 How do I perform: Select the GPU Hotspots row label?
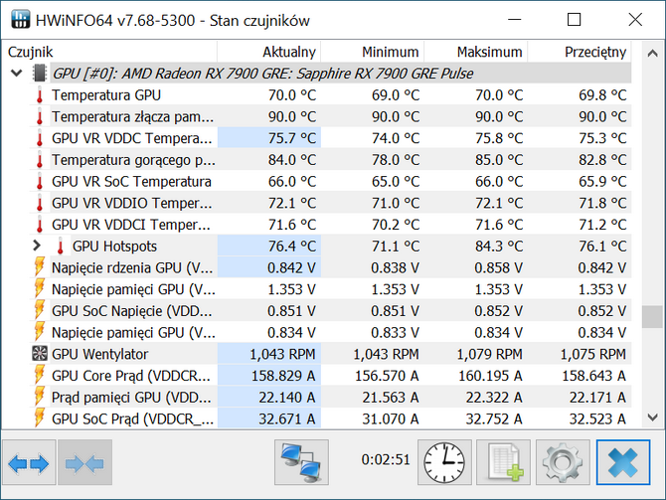pyautogui.click(x=114, y=247)
